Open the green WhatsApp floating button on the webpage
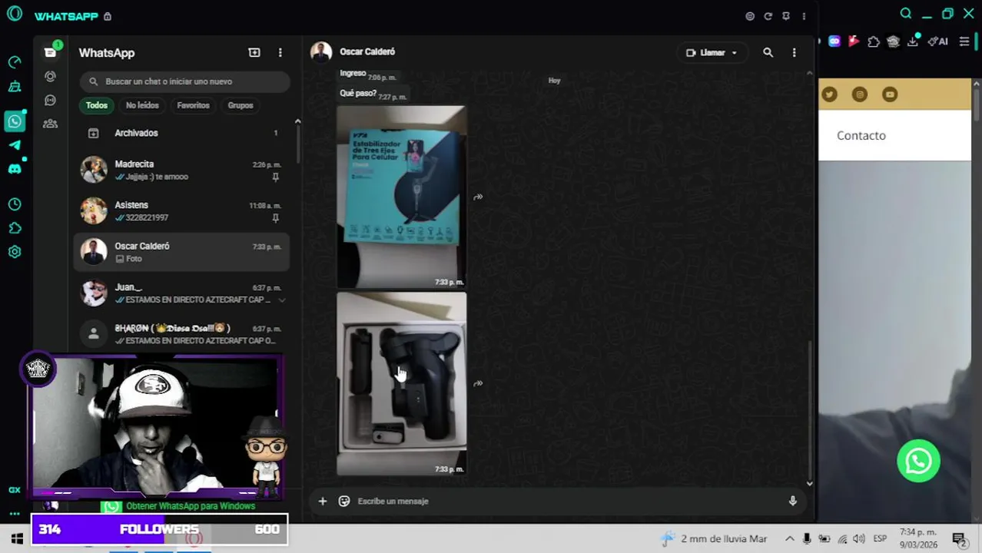Viewport: 982px width, 553px height. pos(918,461)
